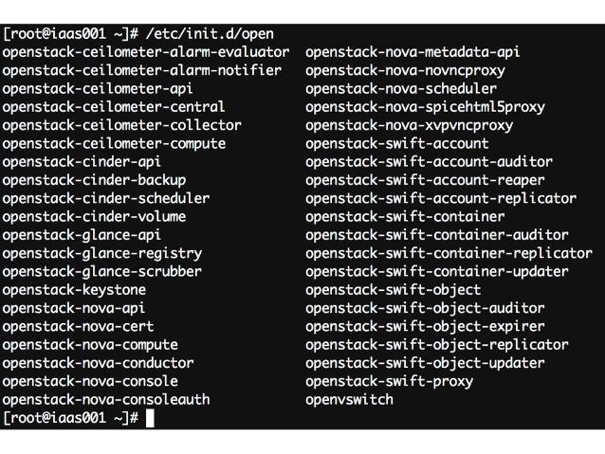Click the openstack-swift-proxy entry
The image size is (605, 454).
tap(390, 381)
